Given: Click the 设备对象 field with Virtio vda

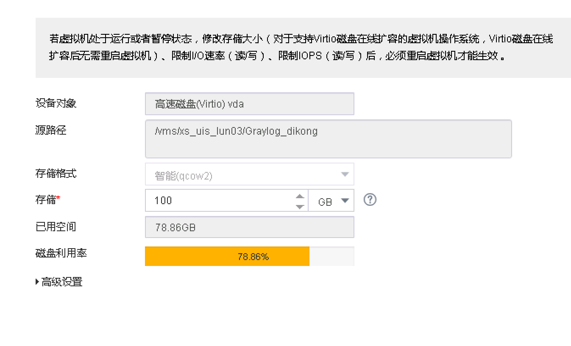Looking at the screenshot, I should coord(249,104).
